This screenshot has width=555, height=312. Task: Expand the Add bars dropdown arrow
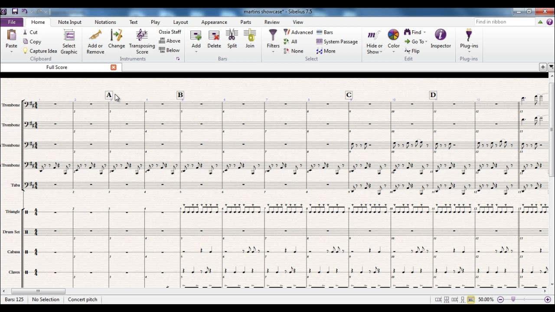coord(196,52)
